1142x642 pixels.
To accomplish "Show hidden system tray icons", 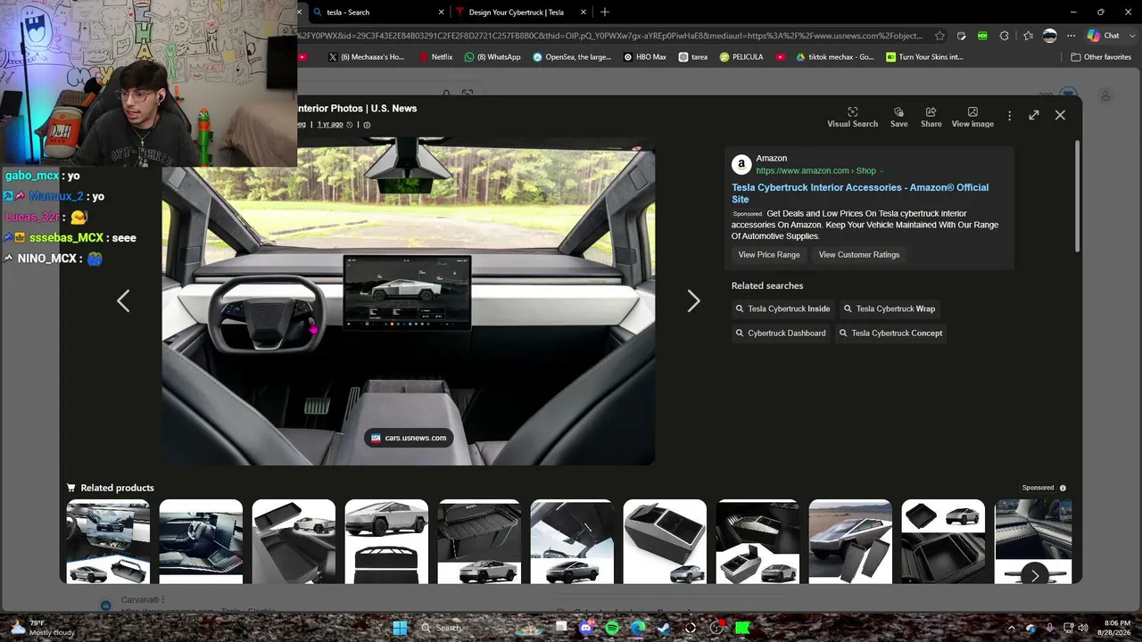I will point(1011,628).
